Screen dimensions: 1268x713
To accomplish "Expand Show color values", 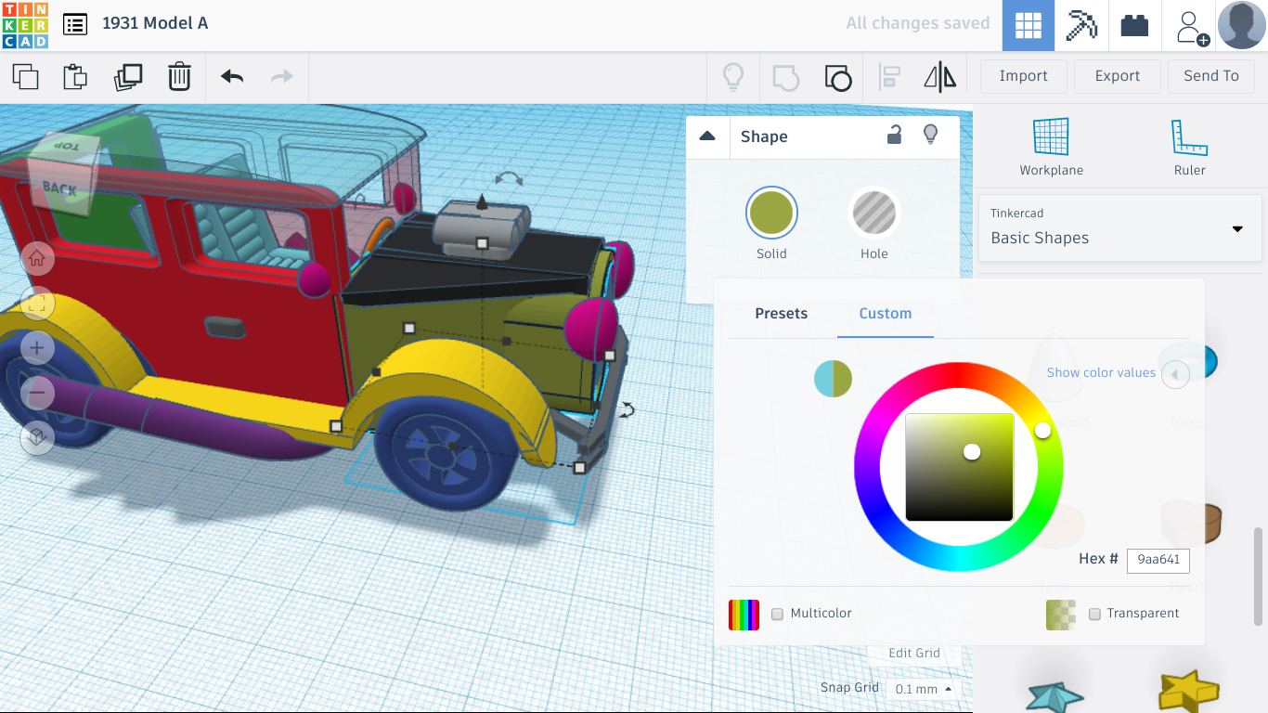I will click(x=1175, y=373).
